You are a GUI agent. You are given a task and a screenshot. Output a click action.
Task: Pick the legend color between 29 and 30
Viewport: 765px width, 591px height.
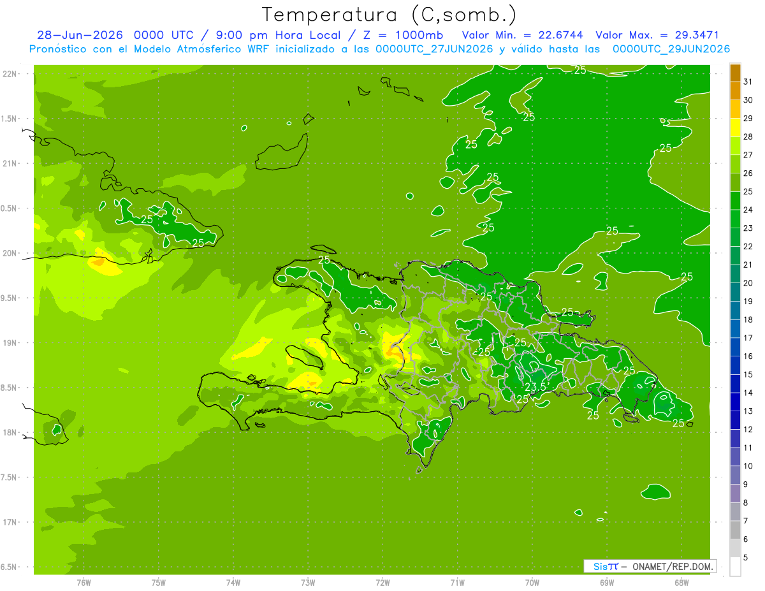click(735, 110)
